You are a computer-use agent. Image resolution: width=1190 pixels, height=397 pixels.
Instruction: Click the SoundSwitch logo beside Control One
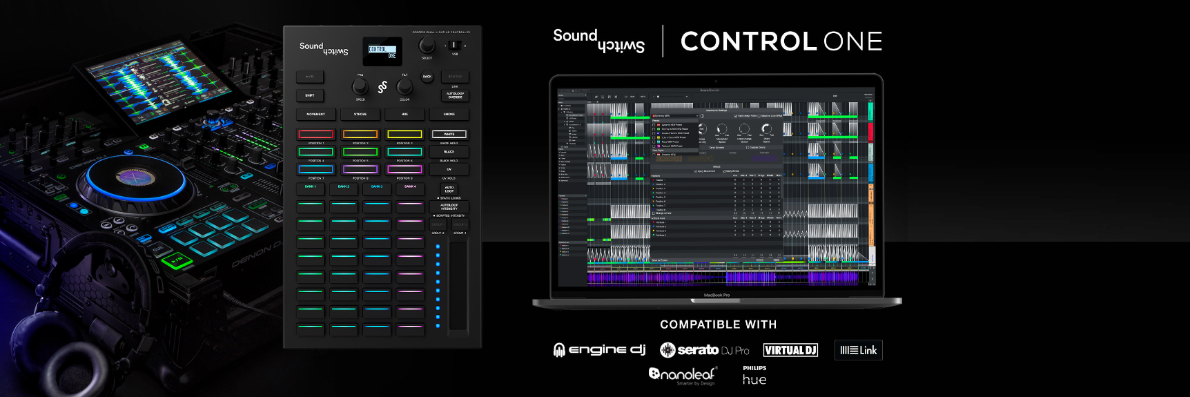coord(598,41)
